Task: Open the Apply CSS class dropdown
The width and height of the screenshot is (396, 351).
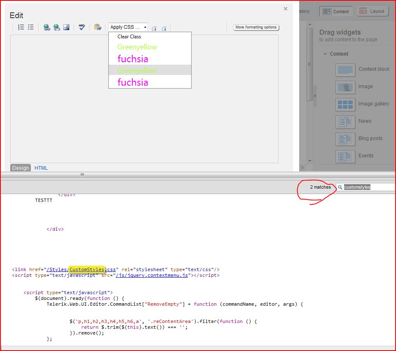Action: (x=128, y=27)
